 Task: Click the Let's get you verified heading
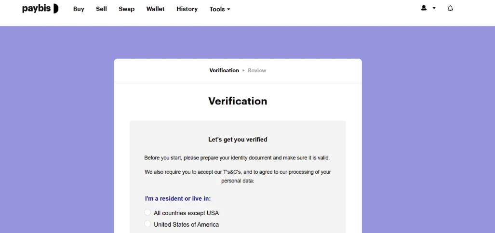click(x=238, y=139)
